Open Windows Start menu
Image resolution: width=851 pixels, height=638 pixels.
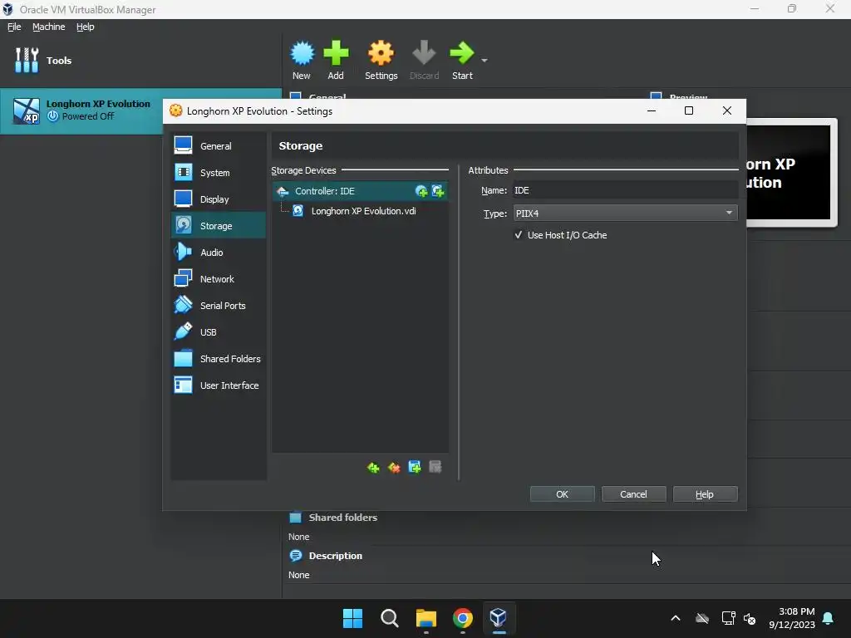352,618
